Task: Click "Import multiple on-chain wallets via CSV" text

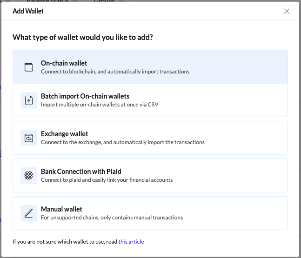Action: 100,105
